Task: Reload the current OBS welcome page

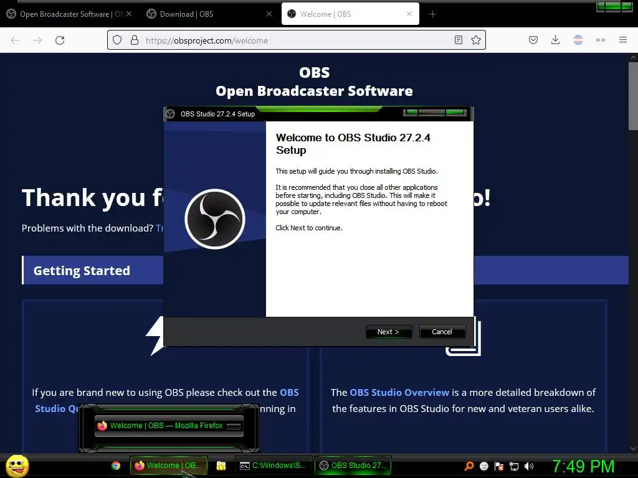Action: [60, 40]
